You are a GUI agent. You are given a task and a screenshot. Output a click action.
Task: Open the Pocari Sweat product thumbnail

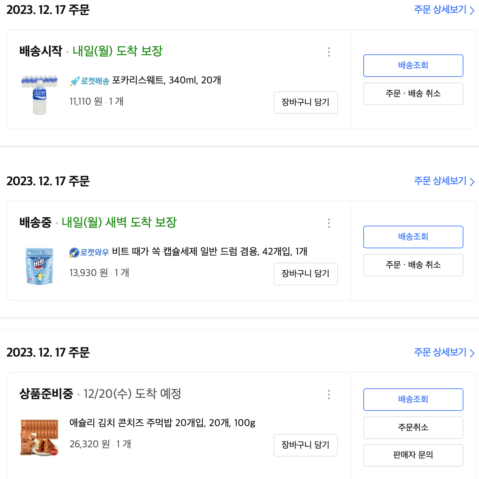point(39,94)
